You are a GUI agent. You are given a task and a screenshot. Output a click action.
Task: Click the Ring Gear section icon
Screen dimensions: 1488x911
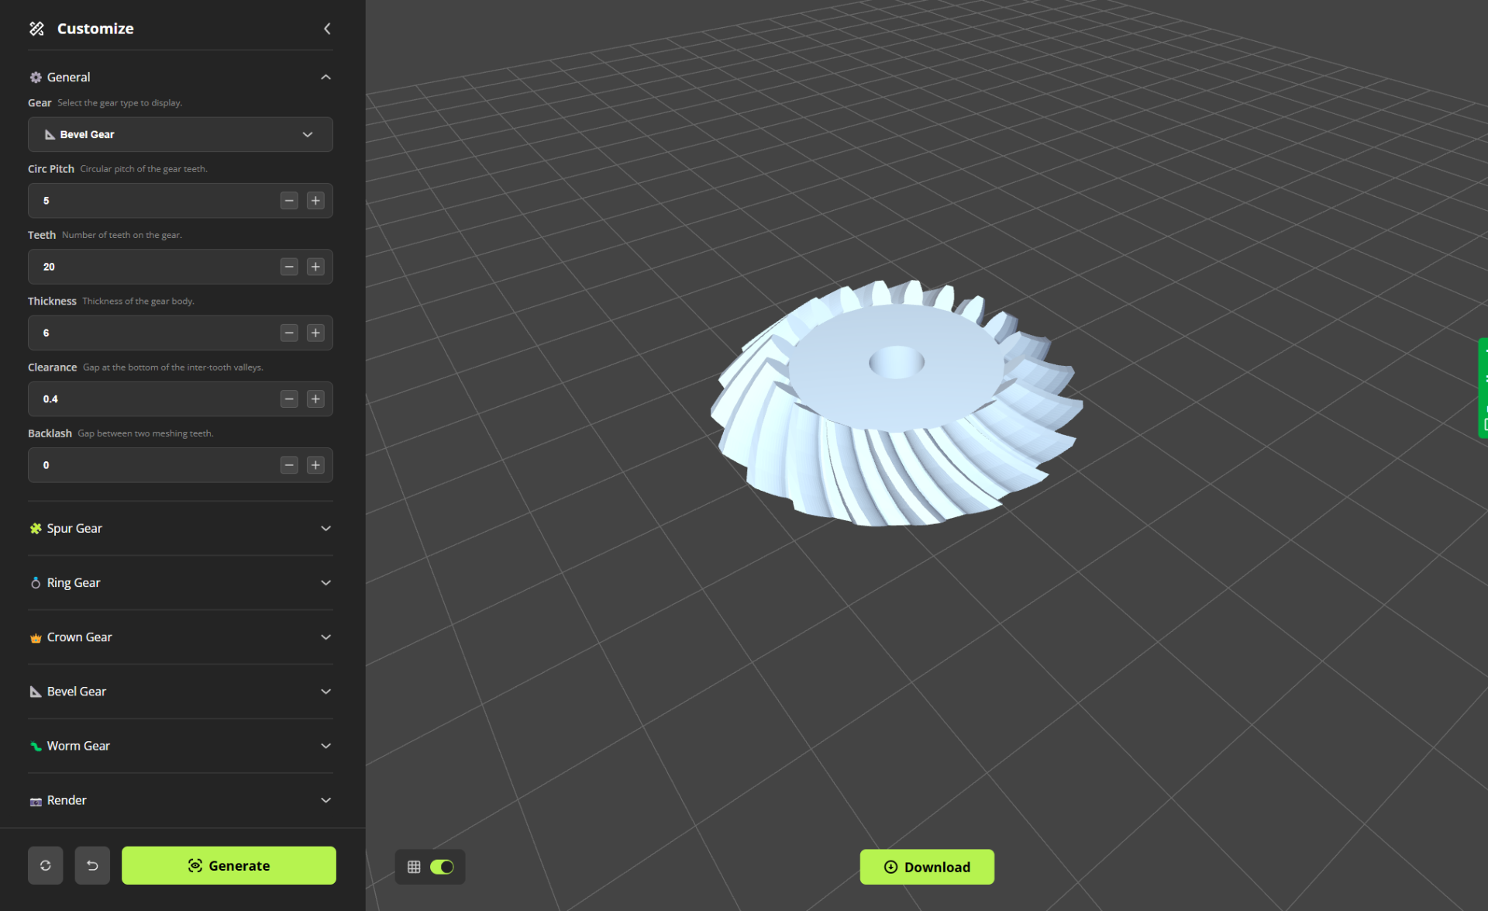36,583
